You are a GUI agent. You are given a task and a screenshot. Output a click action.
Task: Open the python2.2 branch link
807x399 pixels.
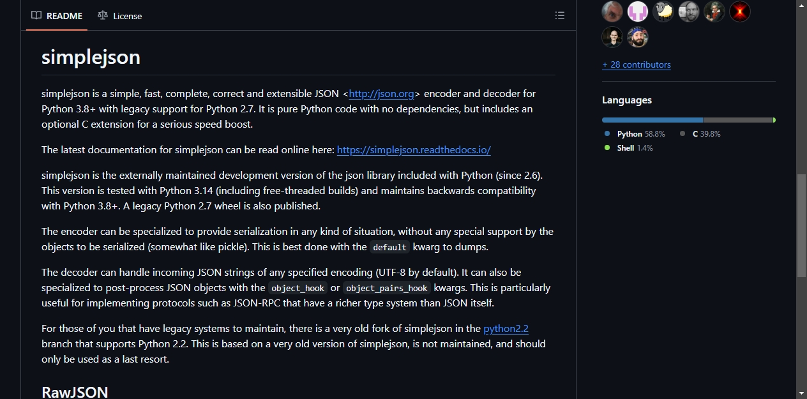[506, 329]
